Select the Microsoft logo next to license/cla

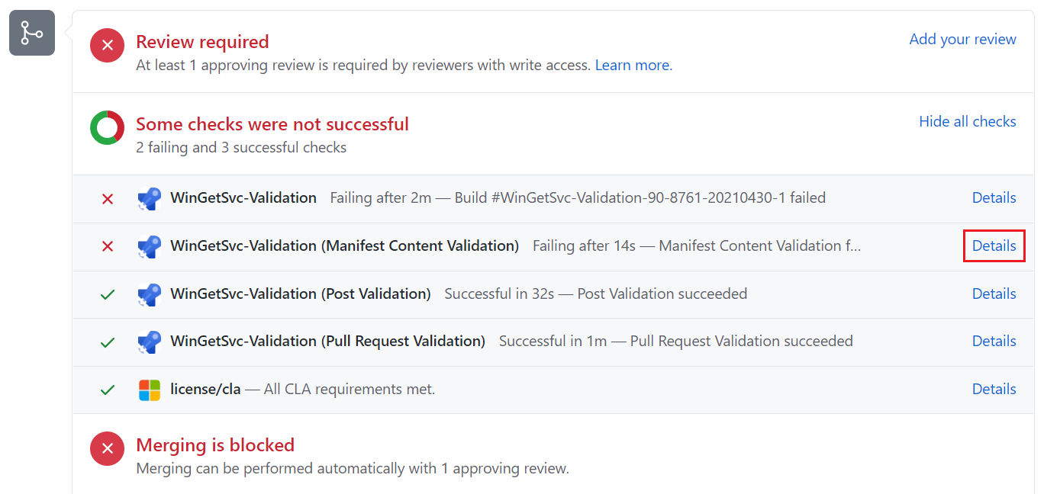pos(150,389)
